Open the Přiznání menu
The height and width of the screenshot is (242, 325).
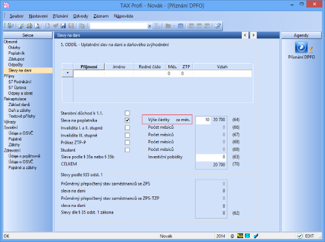tap(60, 16)
